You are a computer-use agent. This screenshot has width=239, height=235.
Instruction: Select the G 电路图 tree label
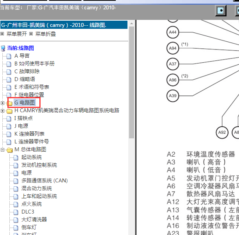(x=25, y=102)
